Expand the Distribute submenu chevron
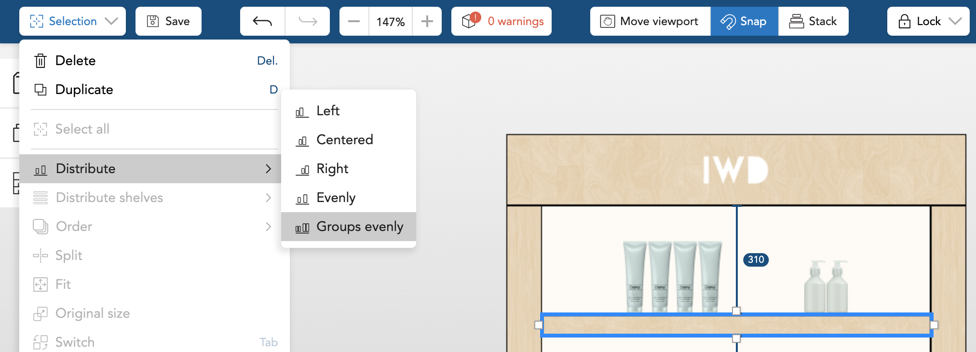 click(x=269, y=169)
